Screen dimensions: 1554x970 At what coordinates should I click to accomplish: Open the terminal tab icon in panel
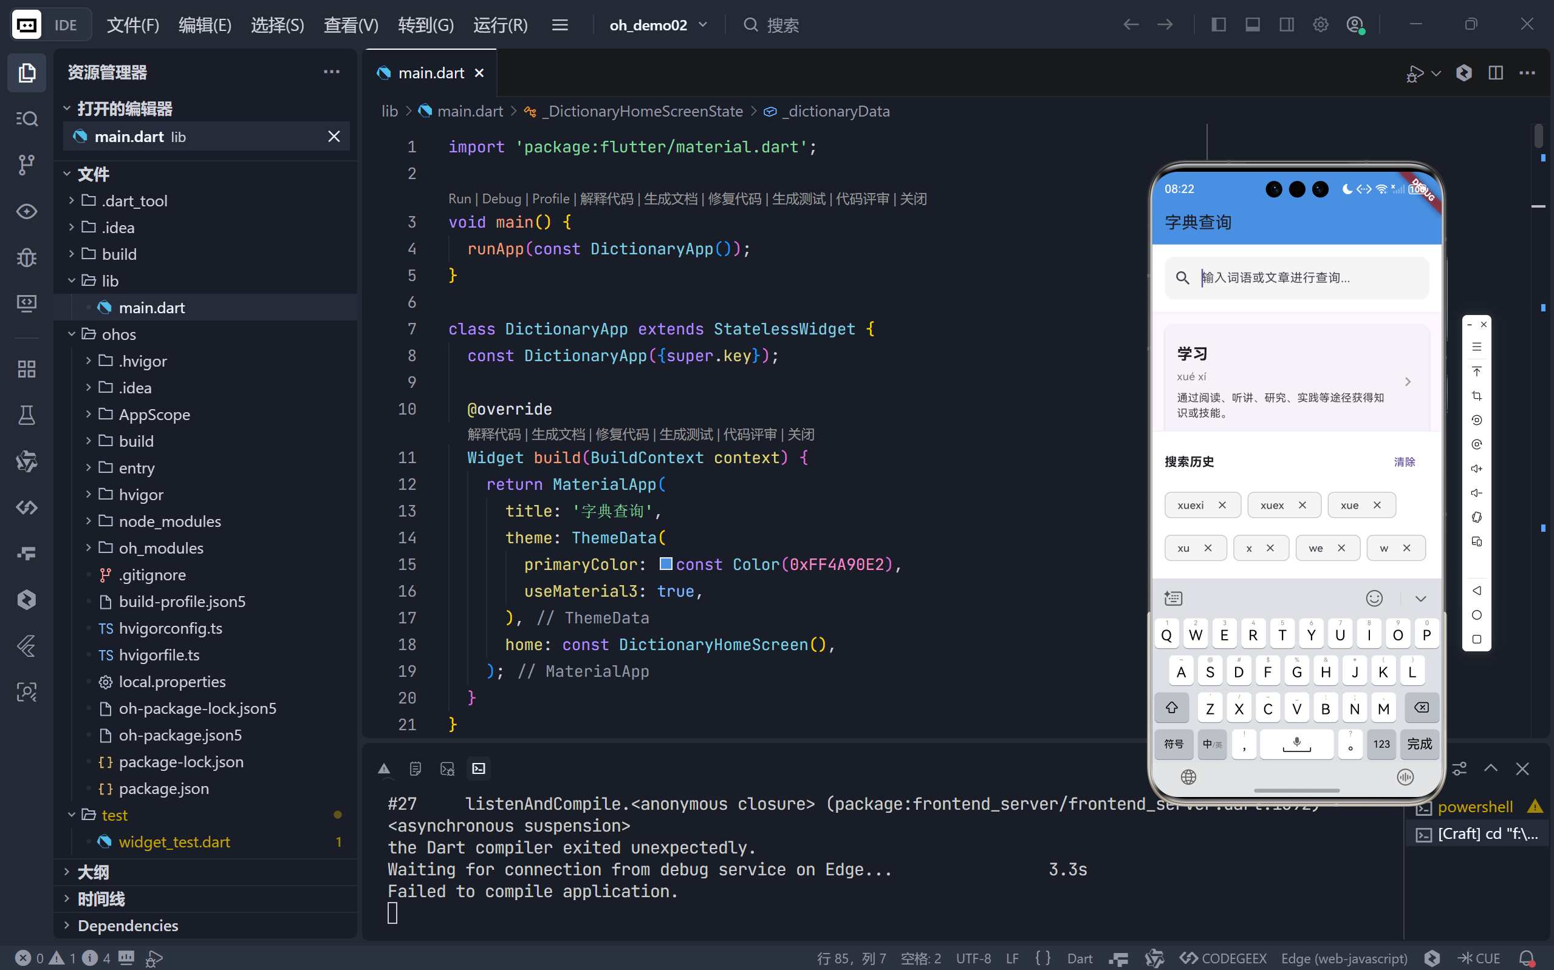point(479,768)
